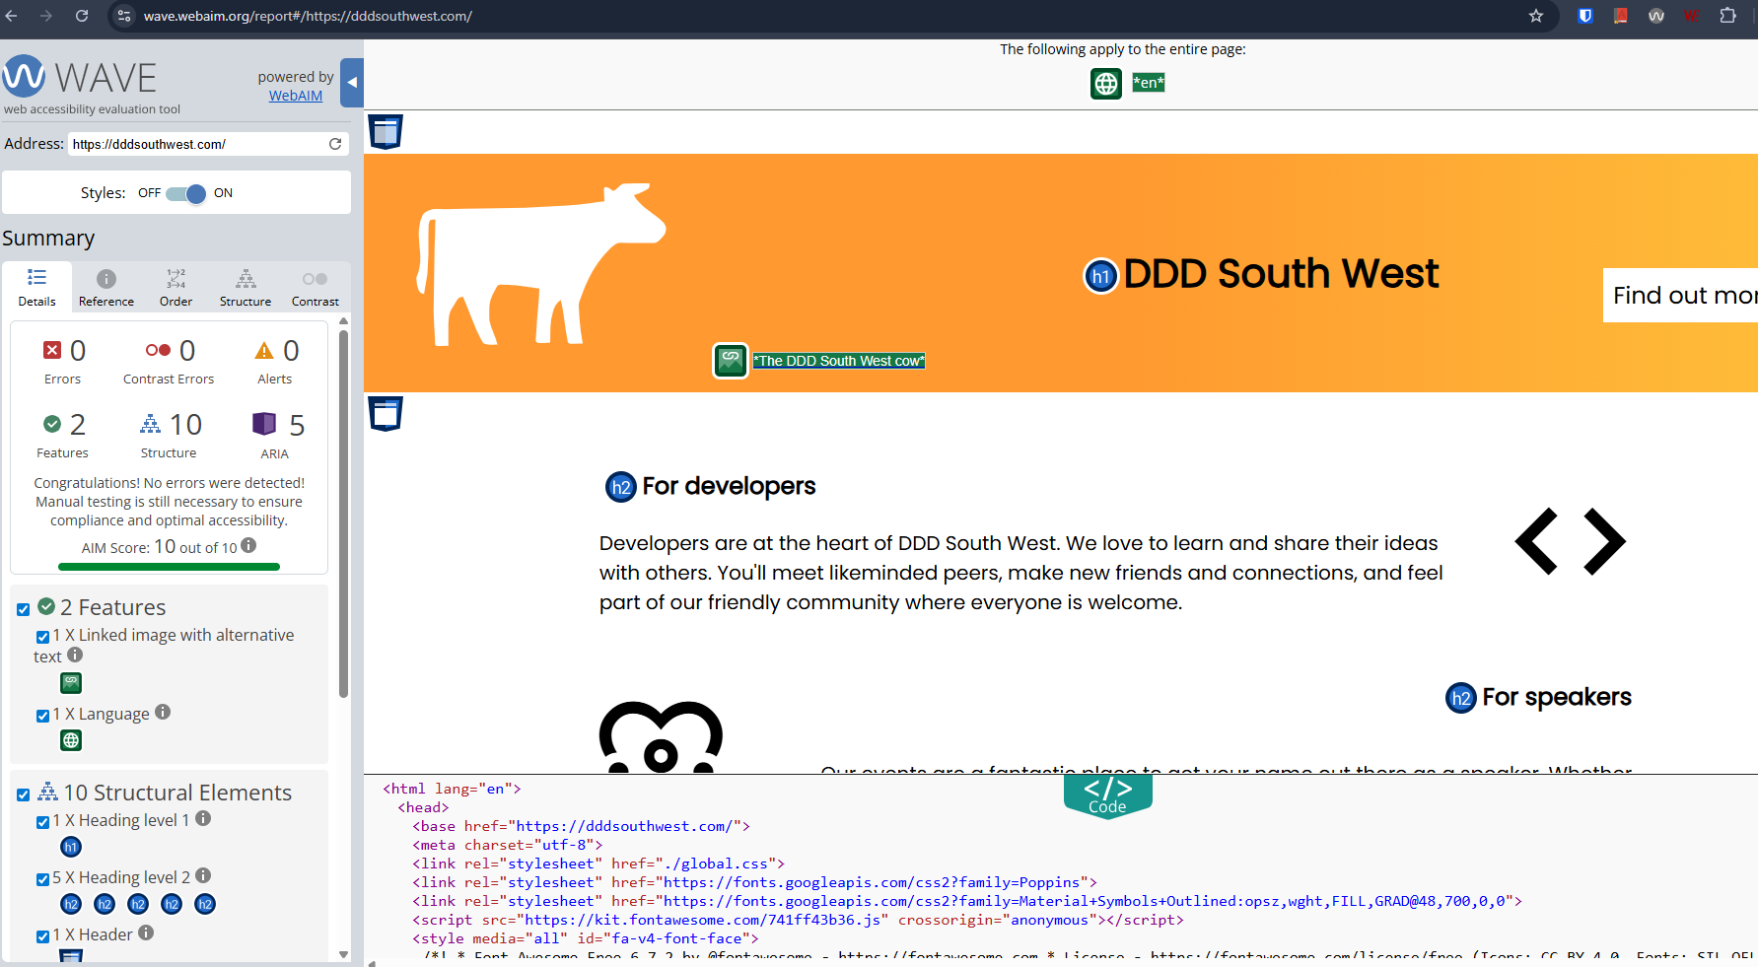1758x967 pixels.
Task: Collapse the WAVE sidebar with the arrow button
Action: (351, 83)
